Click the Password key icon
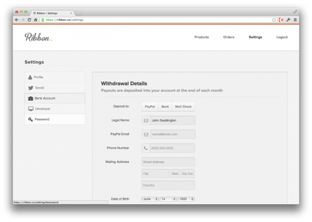Viewport: 312px width, 222px height. (30, 119)
